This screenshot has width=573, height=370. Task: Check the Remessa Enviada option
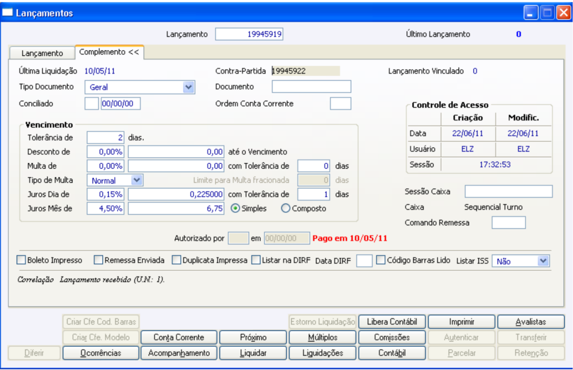tap(98, 260)
